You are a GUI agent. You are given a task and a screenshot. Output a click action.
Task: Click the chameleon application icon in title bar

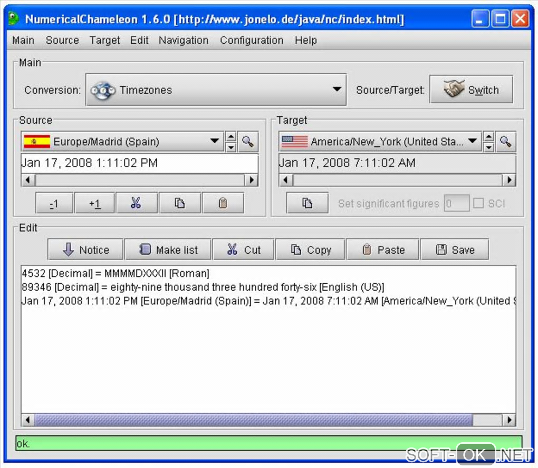coord(14,18)
